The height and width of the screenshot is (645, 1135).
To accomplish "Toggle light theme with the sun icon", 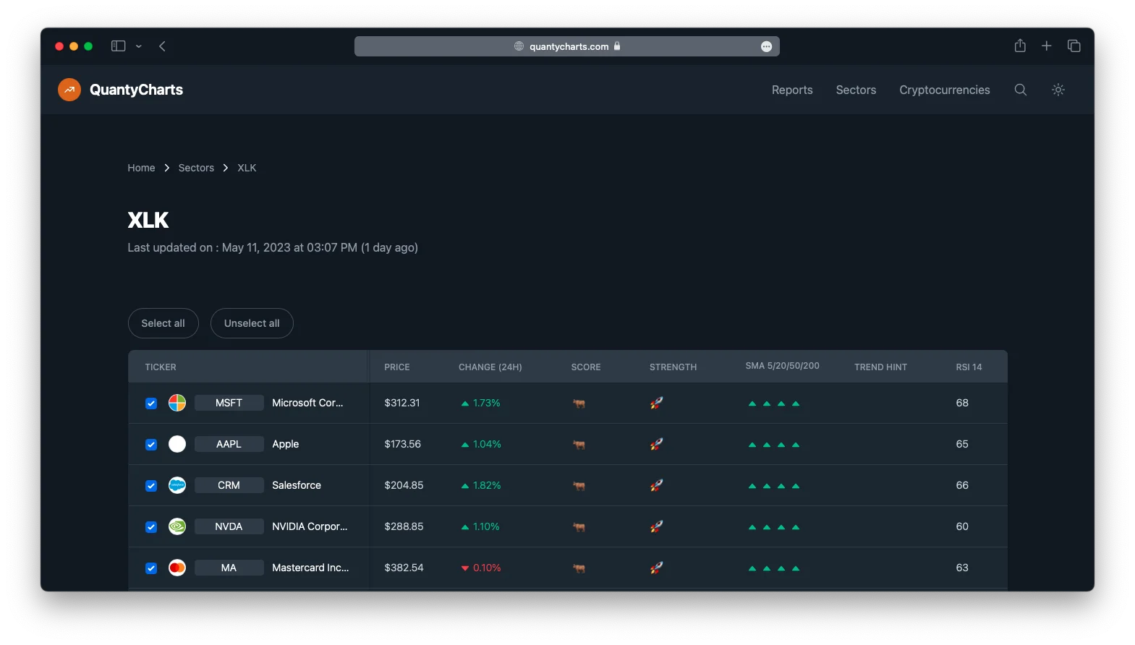I will point(1058,90).
